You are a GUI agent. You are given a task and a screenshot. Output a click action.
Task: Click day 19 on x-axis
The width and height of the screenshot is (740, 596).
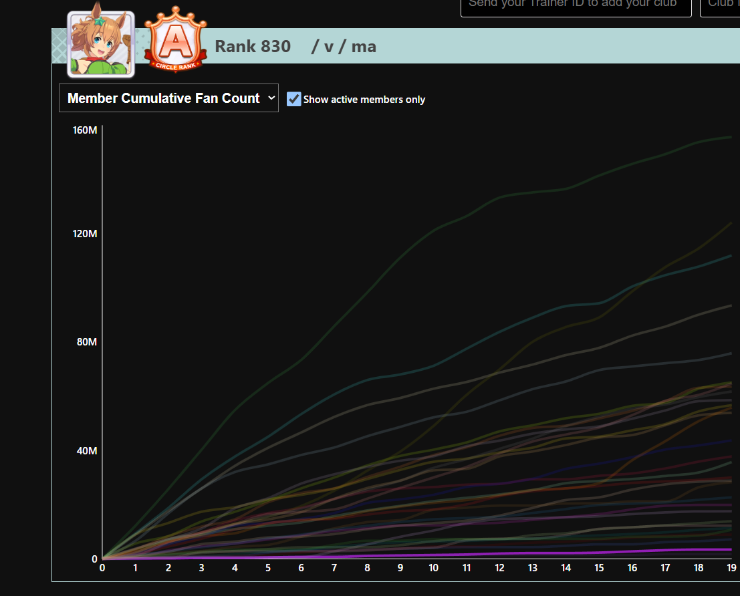tap(731, 568)
